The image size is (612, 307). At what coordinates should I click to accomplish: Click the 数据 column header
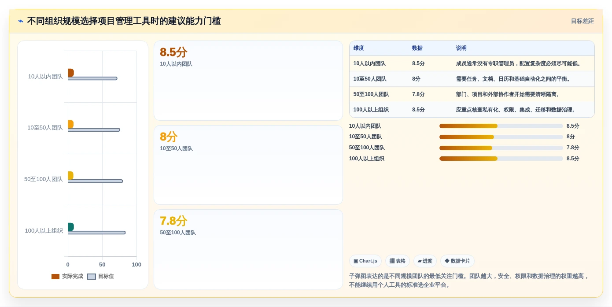point(417,48)
